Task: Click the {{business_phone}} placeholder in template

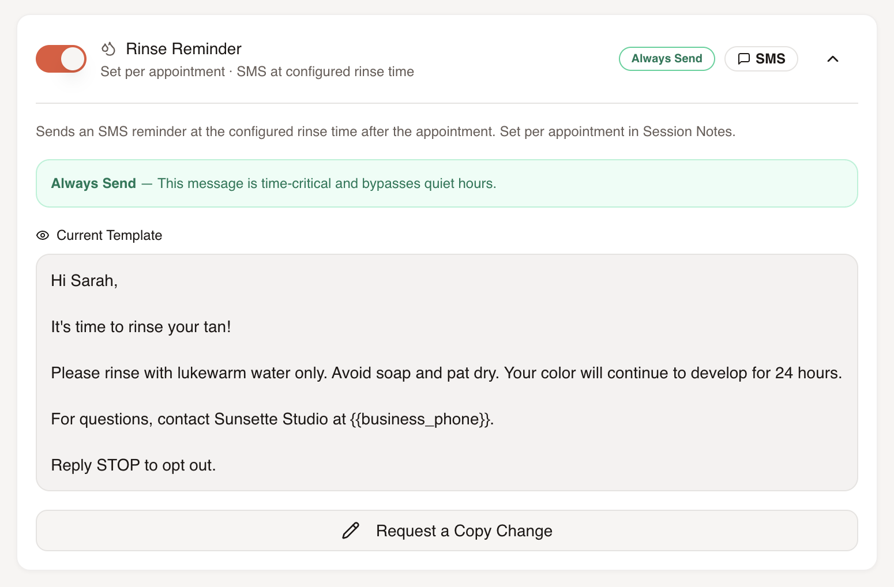Action: 420,419
